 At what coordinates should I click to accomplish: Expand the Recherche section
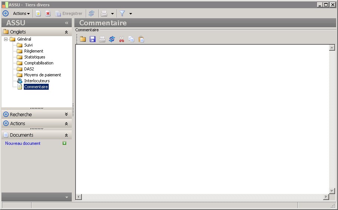point(67,114)
